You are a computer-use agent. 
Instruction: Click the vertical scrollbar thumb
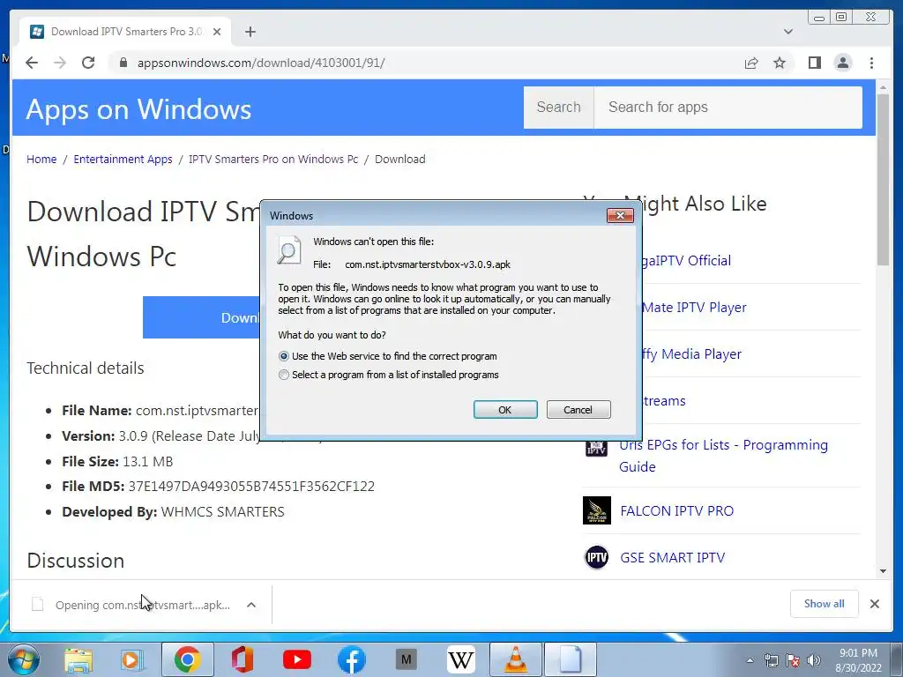click(x=884, y=180)
